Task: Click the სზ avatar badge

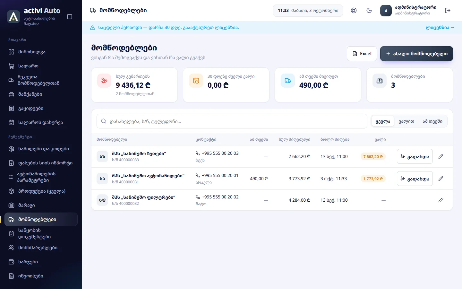Action: click(102, 156)
